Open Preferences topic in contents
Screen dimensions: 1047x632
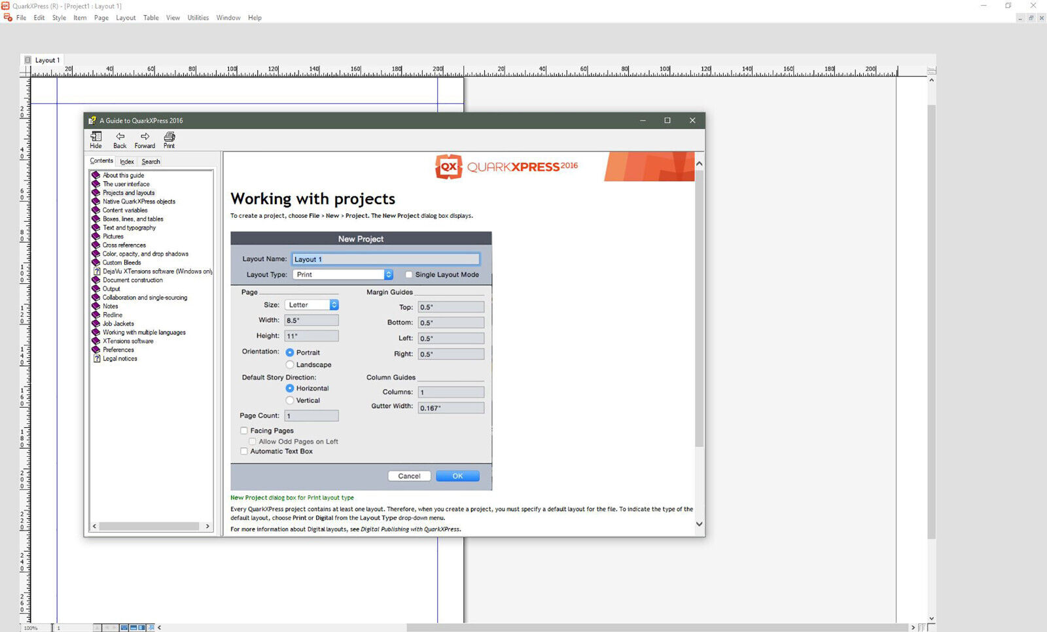118,350
